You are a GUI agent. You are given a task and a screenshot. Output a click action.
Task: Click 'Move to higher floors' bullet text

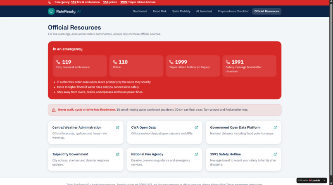point(98,87)
